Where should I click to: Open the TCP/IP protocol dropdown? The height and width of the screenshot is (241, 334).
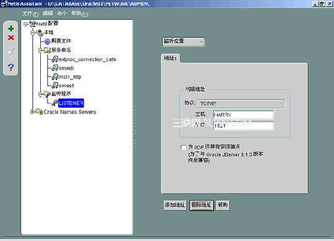pos(241,103)
